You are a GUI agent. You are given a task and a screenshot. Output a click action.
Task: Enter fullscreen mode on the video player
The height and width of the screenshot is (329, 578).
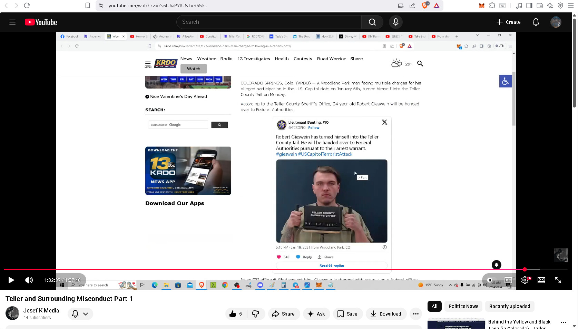(x=558, y=280)
